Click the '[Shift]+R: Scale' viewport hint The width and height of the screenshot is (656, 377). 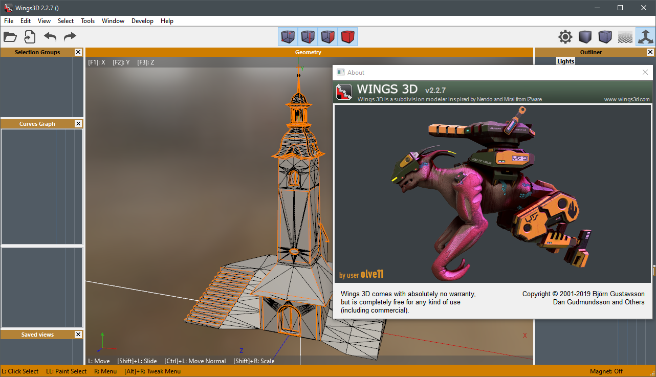[254, 361]
